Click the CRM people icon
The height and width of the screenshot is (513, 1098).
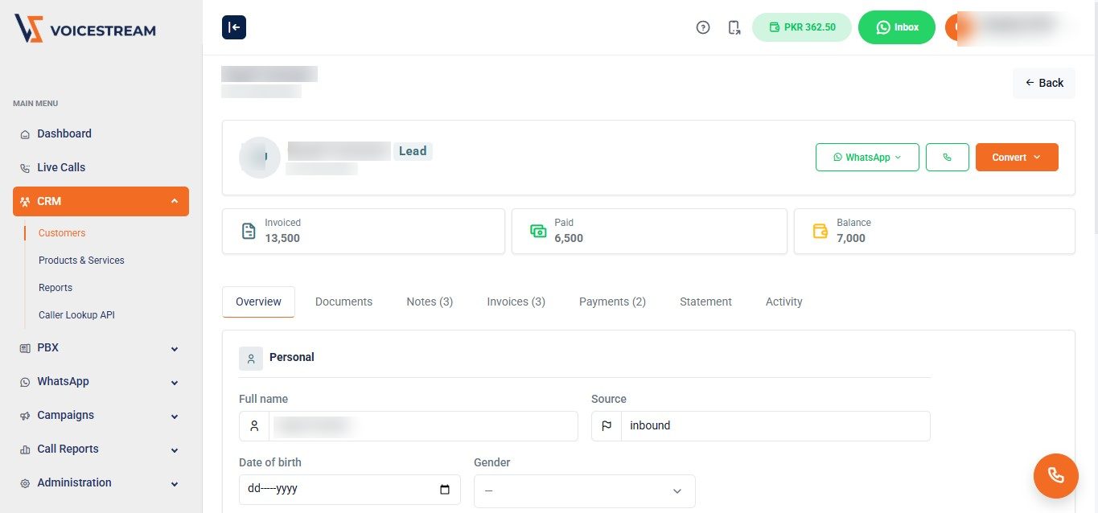25,202
